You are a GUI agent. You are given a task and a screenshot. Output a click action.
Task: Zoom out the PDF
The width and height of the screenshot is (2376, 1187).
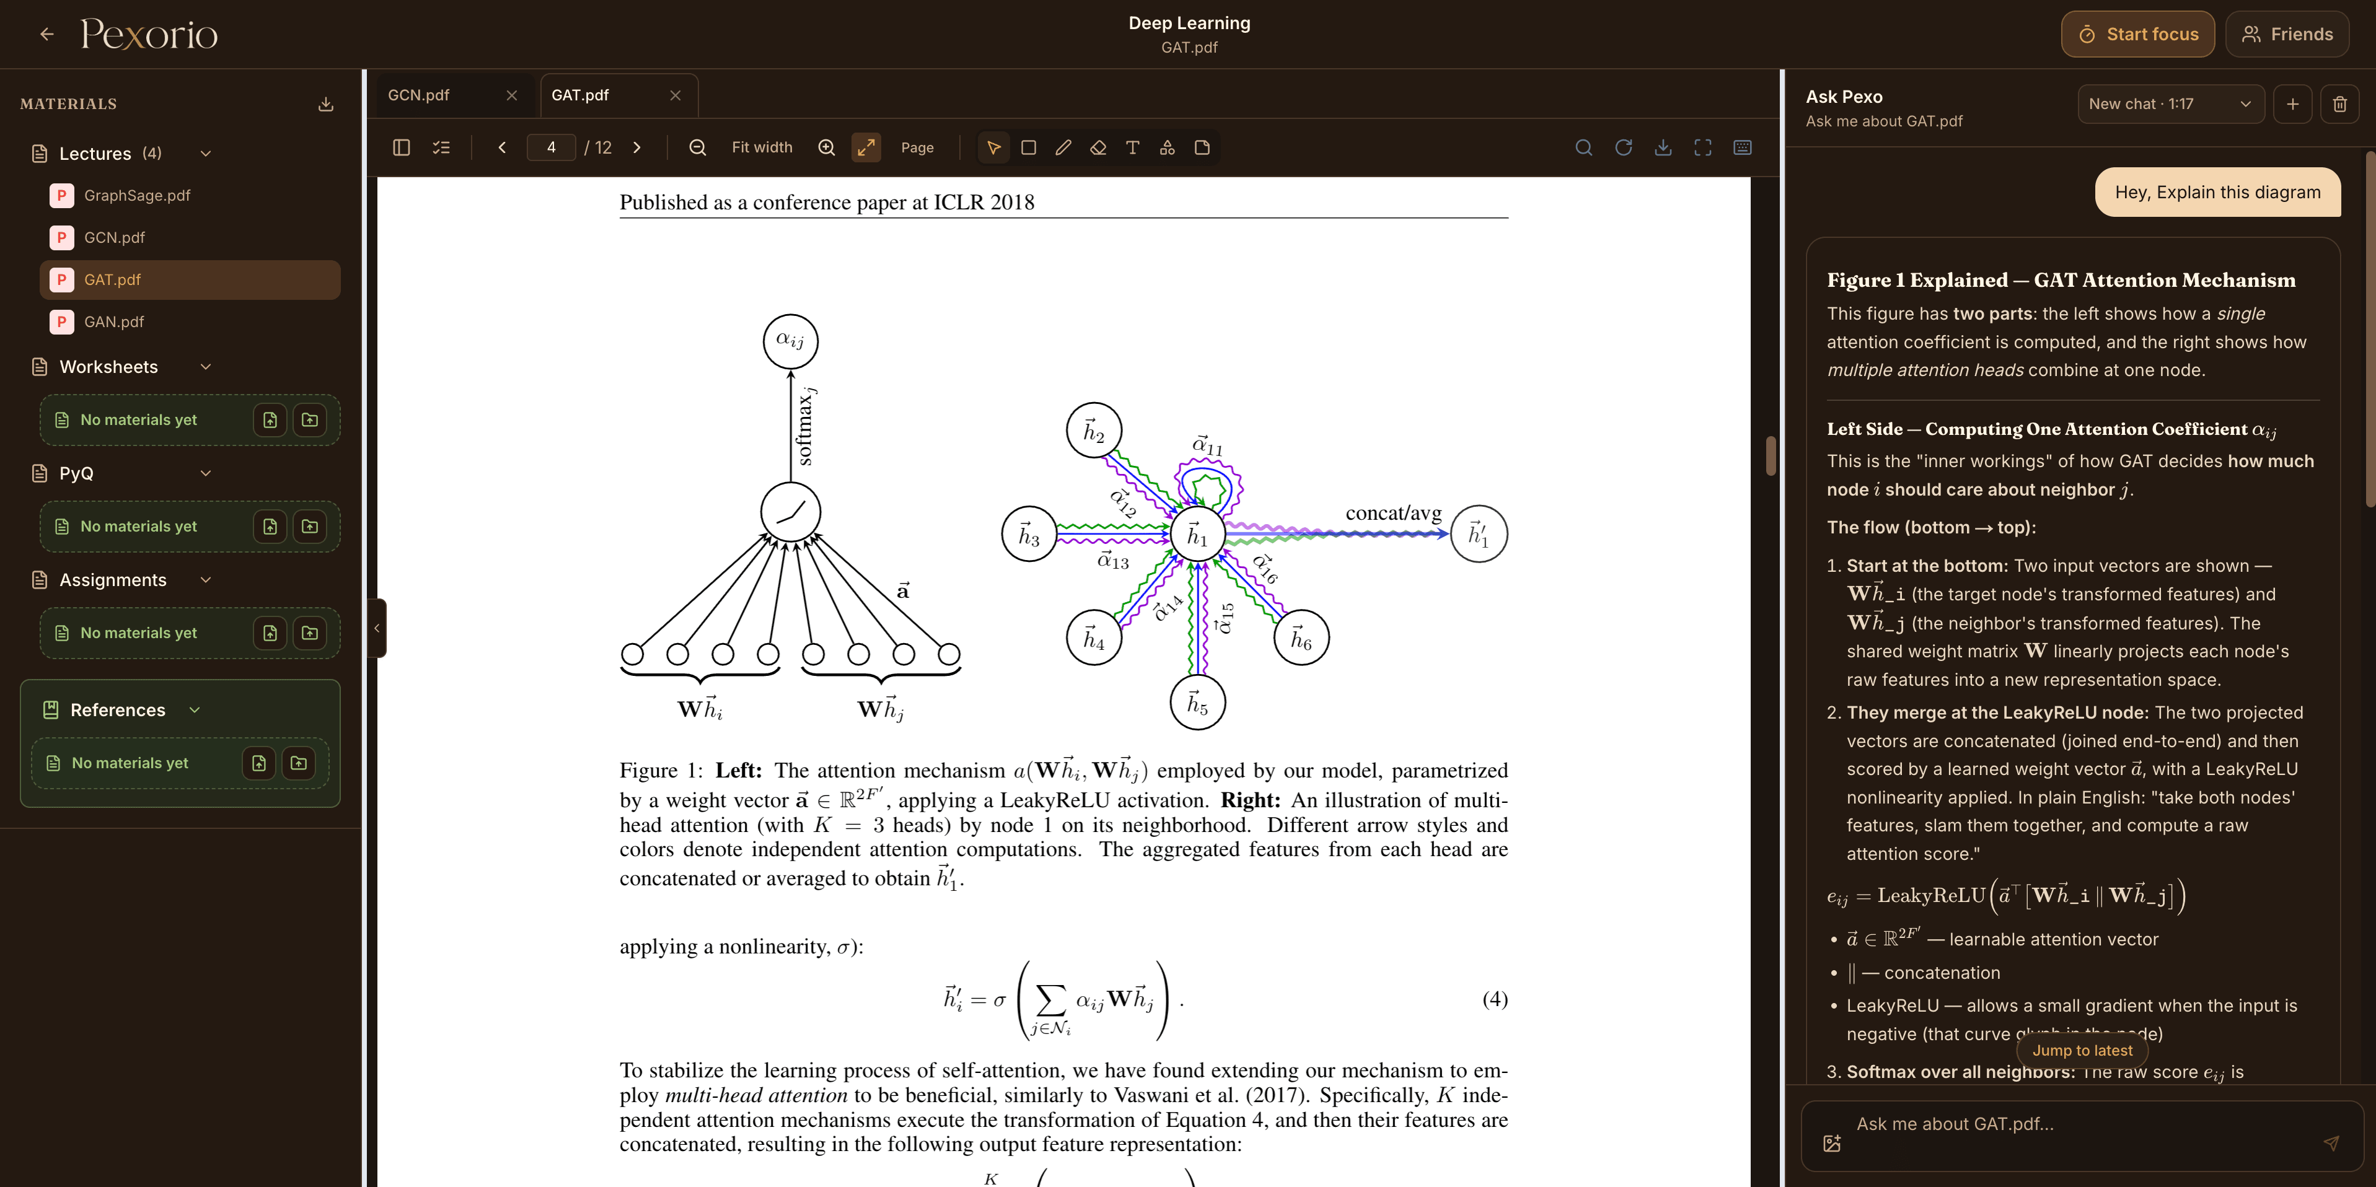(x=698, y=147)
